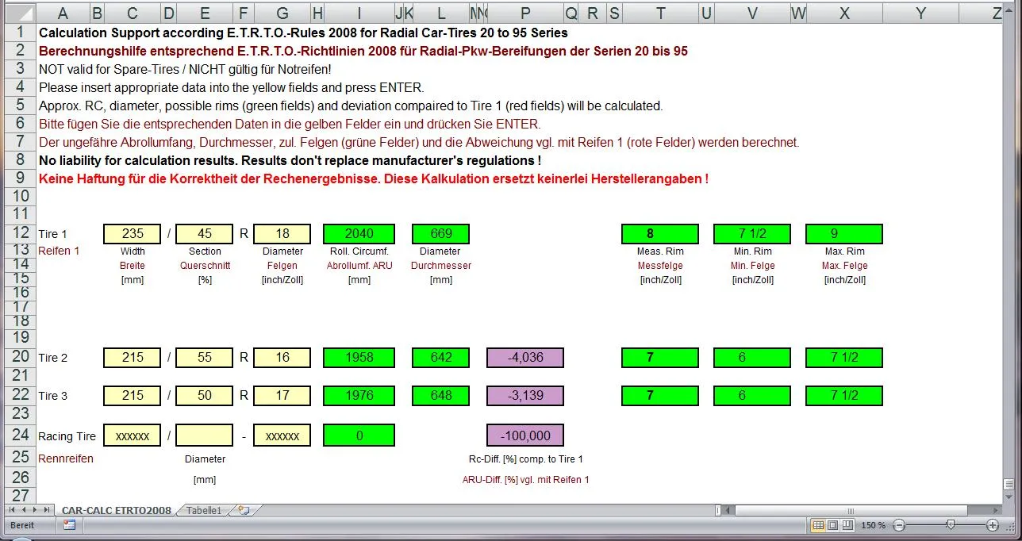Open the CAR-CALC ETRTO2008 sheet tab

(117, 510)
